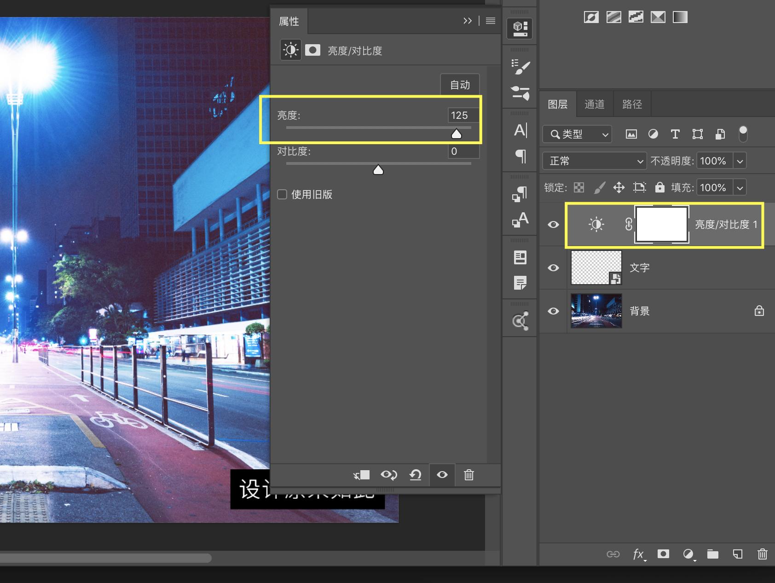This screenshot has height=583, width=775.
Task: Switch to the 通道 tab
Action: click(x=594, y=105)
